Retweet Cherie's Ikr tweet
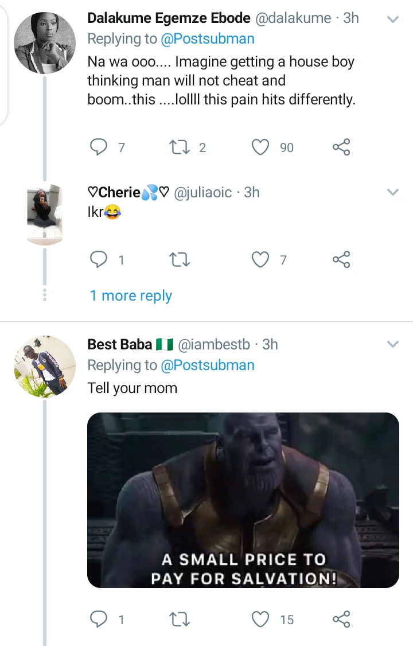 coord(180,260)
